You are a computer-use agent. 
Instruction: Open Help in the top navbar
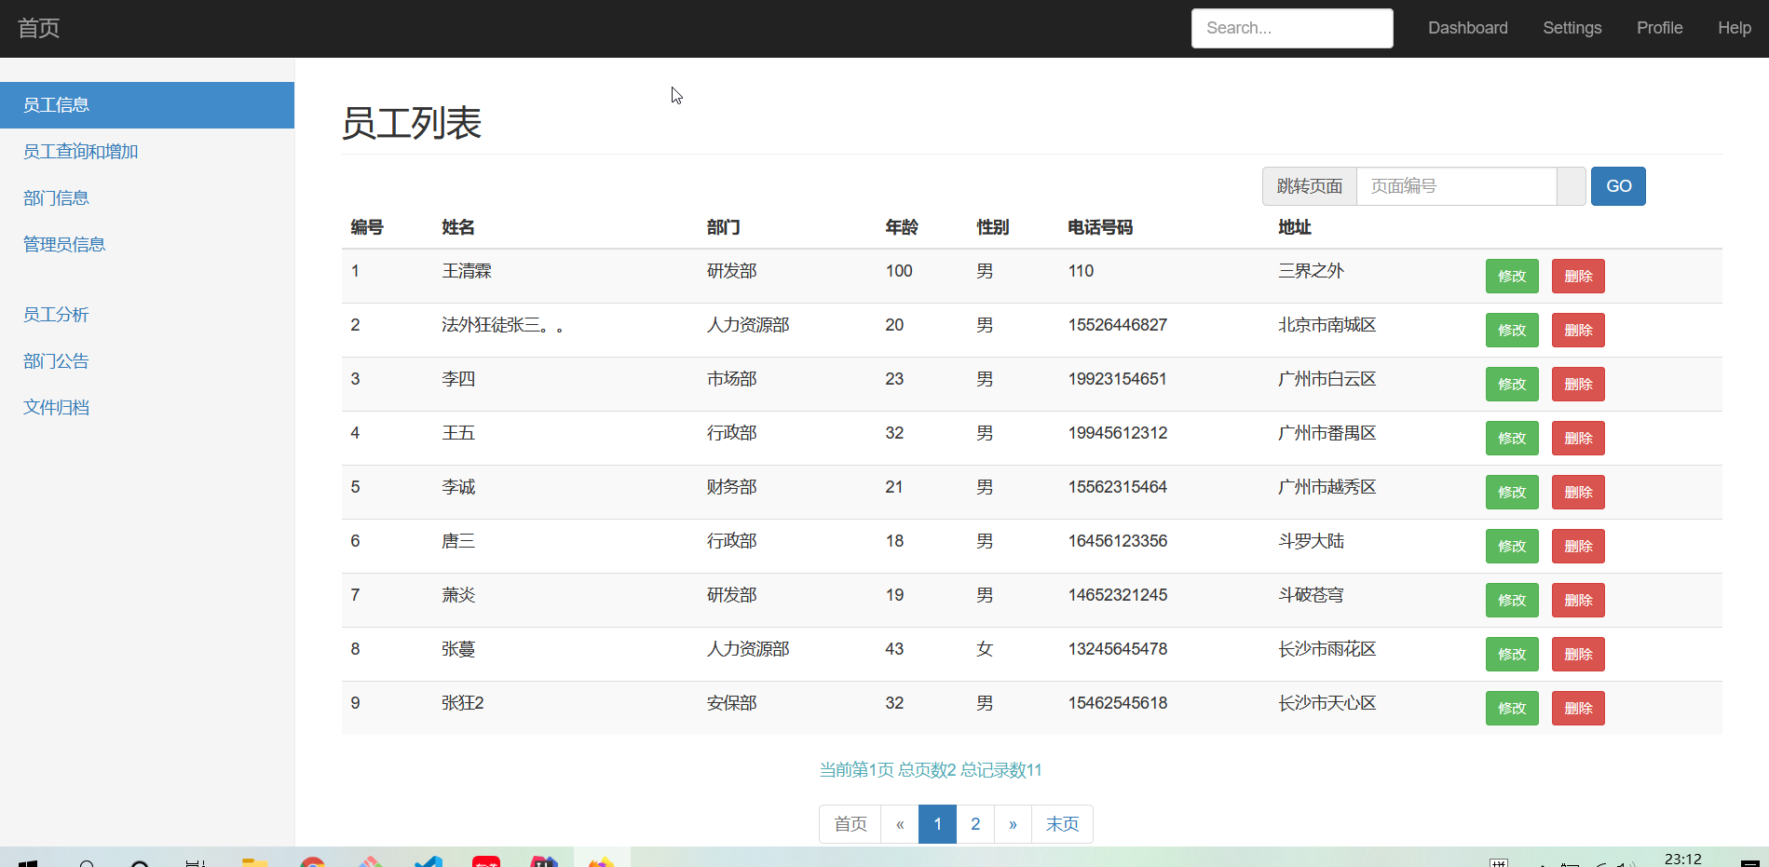[x=1734, y=28]
